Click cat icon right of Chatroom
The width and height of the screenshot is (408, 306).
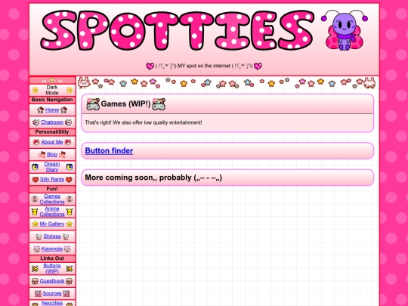click(x=68, y=122)
